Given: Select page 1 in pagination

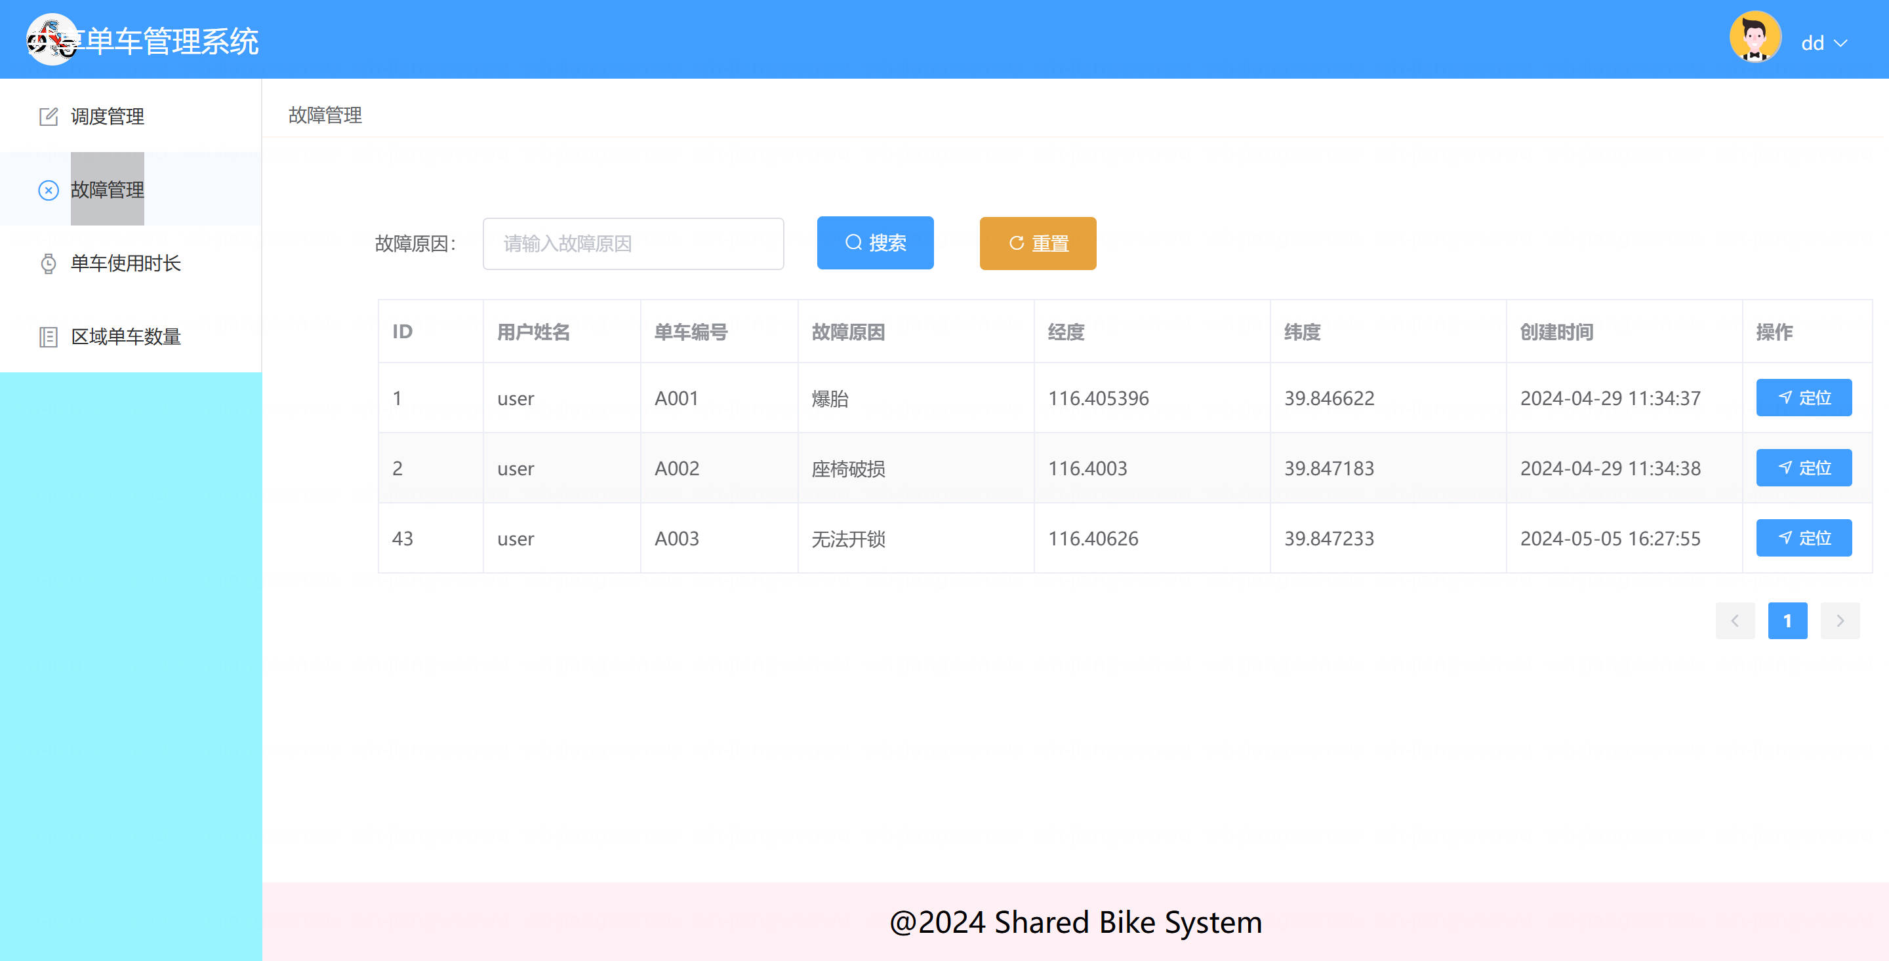Looking at the screenshot, I should click(1787, 621).
